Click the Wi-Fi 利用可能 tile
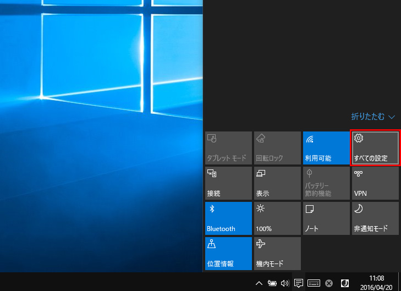 (x=326, y=148)
